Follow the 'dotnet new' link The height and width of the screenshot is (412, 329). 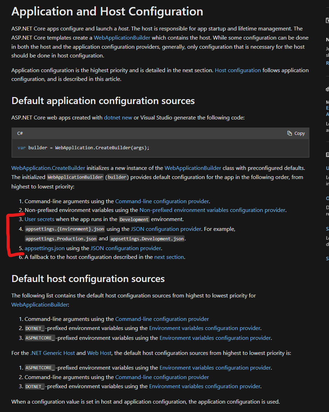click(118, 117)
